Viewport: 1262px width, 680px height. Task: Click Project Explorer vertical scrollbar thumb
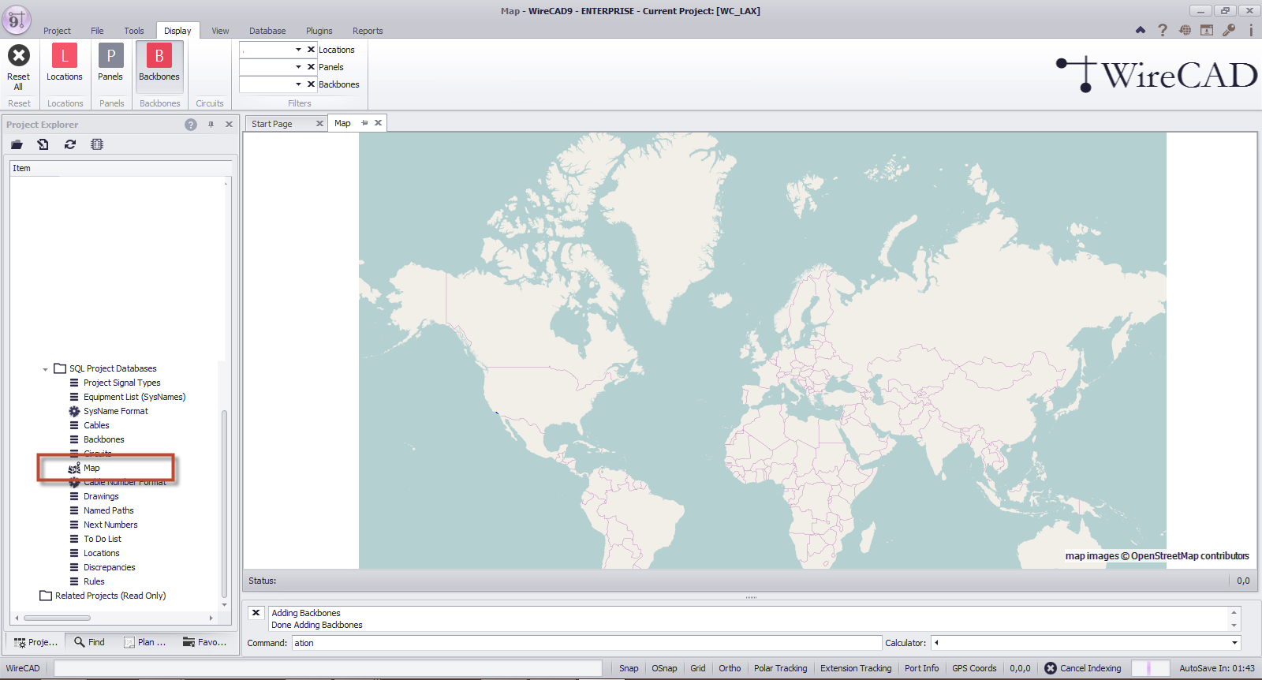(x=224, y=505)
